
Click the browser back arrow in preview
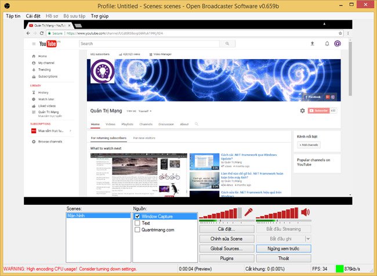(28, 33)
